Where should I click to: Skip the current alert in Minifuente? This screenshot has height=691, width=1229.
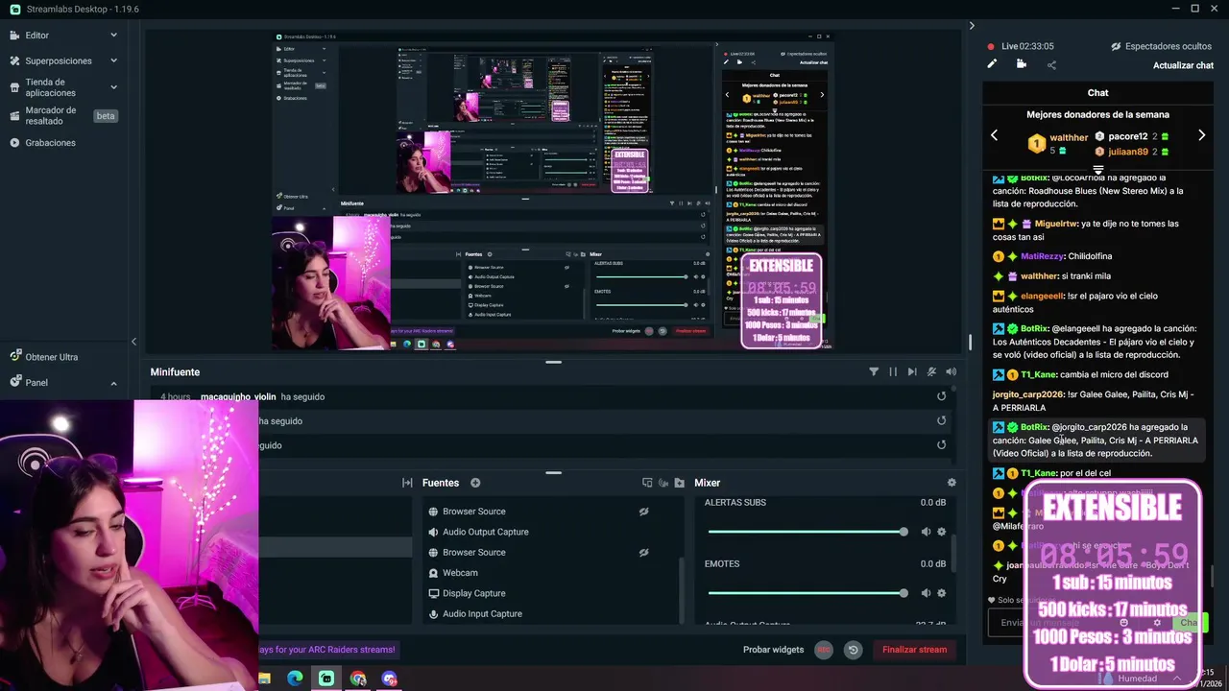point(912,371)
